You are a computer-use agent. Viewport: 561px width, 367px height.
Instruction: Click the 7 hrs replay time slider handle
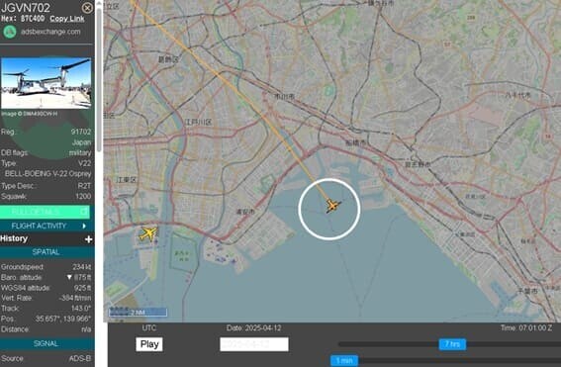coord(452,344)
